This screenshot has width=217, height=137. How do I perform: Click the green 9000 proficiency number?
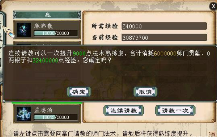[x=79, y=53]
